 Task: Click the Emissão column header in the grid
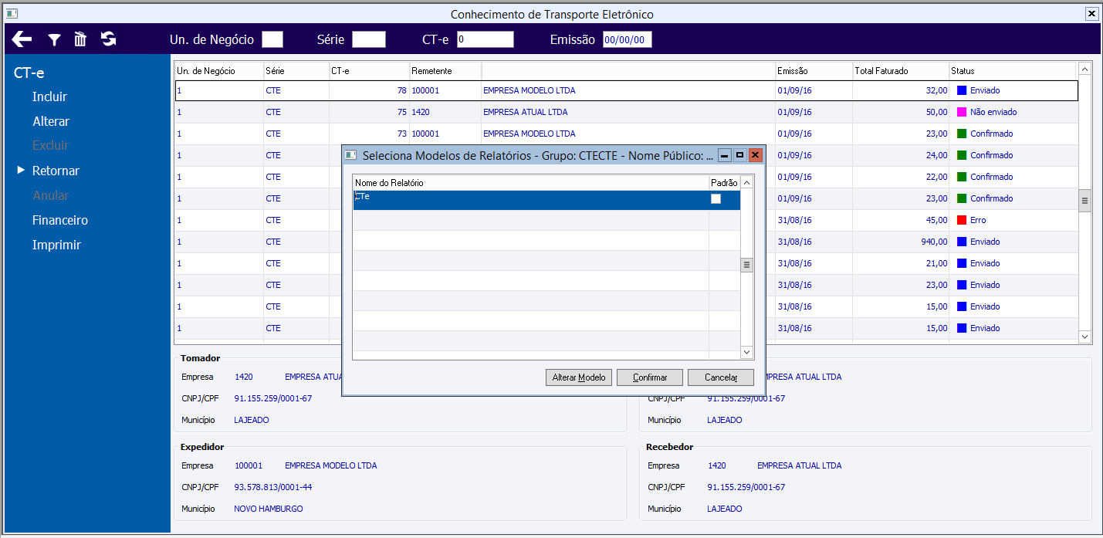[814, 70]
